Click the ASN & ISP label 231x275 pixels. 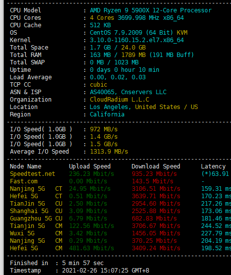(x=26, y=92)
